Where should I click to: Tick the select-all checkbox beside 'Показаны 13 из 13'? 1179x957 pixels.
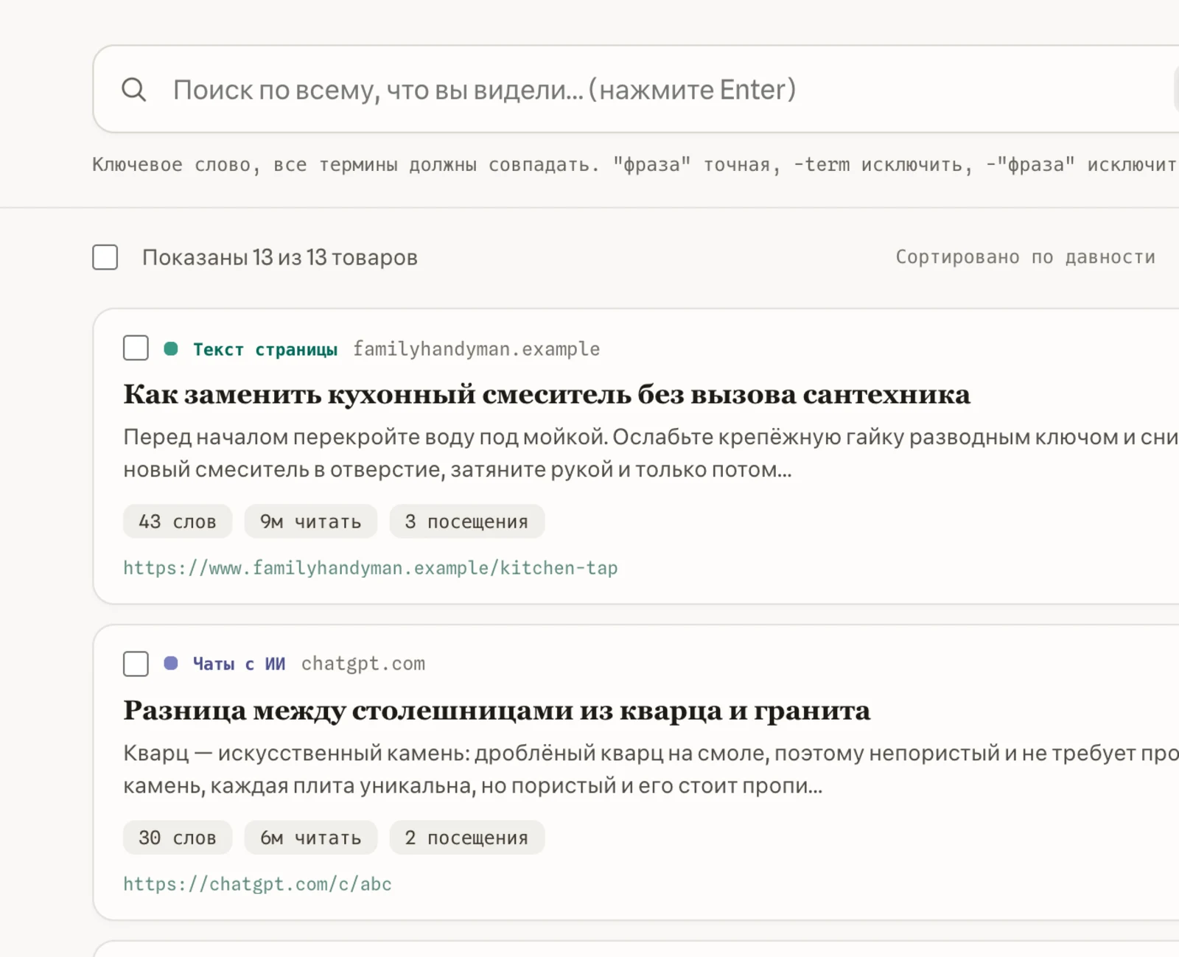[x=105, y=257]
